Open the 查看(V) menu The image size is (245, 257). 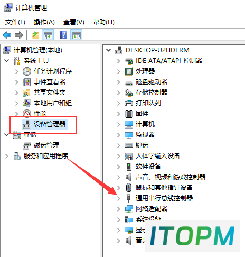74,22
